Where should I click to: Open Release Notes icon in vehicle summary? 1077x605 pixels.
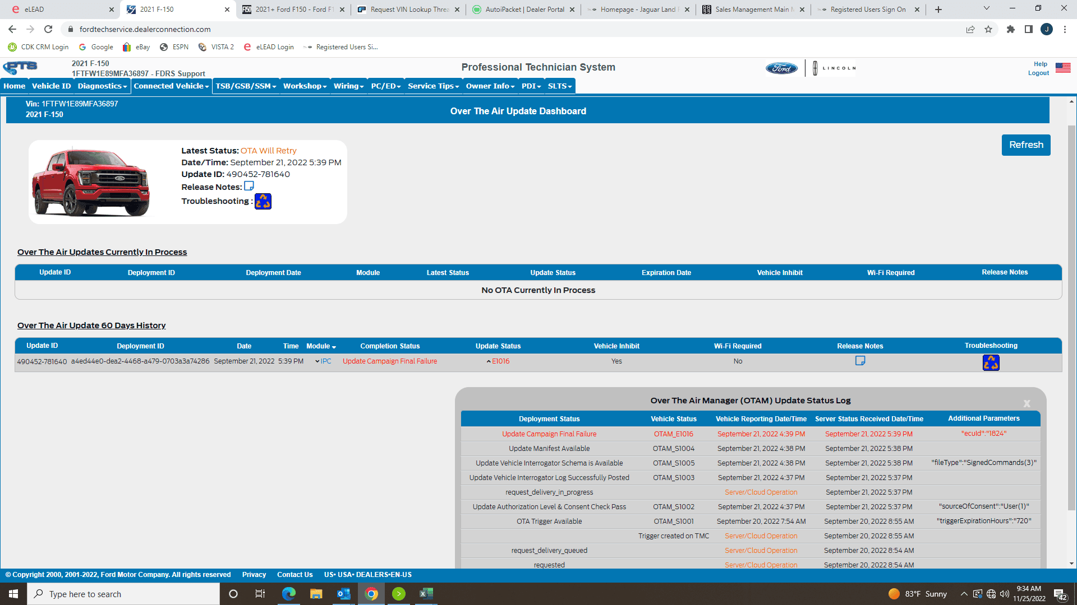click(249, 186)
